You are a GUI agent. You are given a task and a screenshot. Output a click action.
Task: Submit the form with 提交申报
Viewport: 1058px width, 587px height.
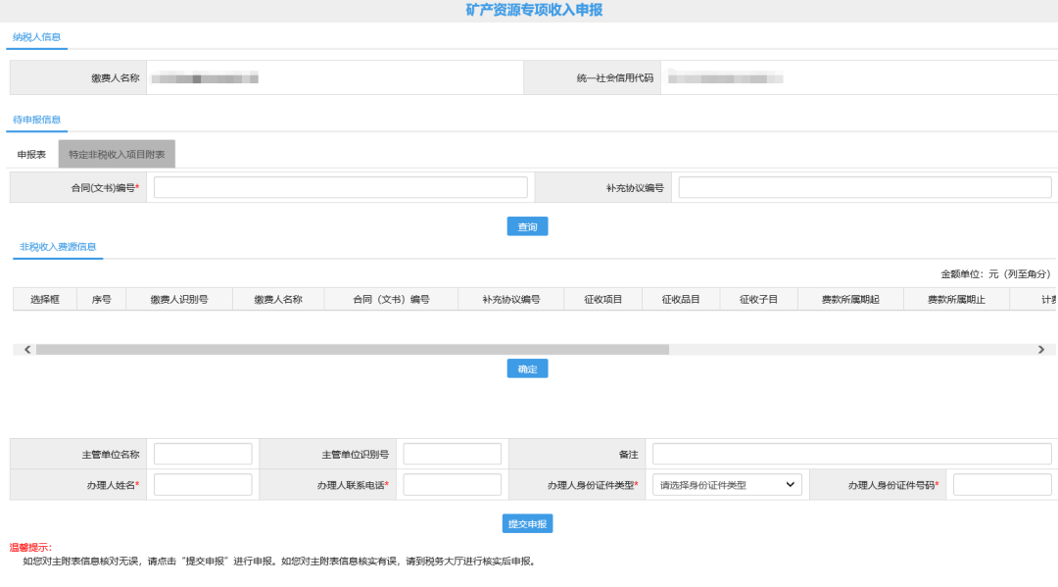click(x=527, y=523)
